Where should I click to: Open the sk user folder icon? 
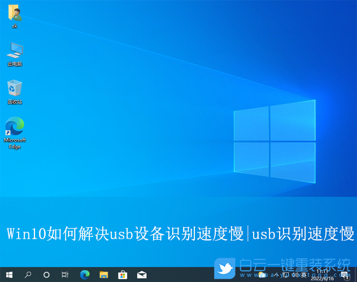click(x=15, y=16)
